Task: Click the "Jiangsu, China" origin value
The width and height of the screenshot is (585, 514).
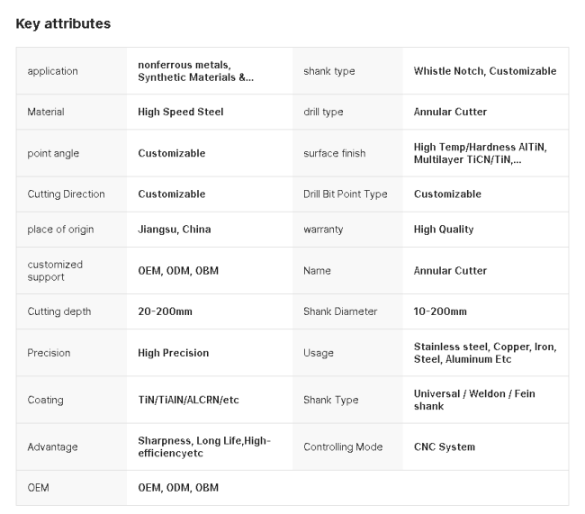Action: (x=174, y=230)
